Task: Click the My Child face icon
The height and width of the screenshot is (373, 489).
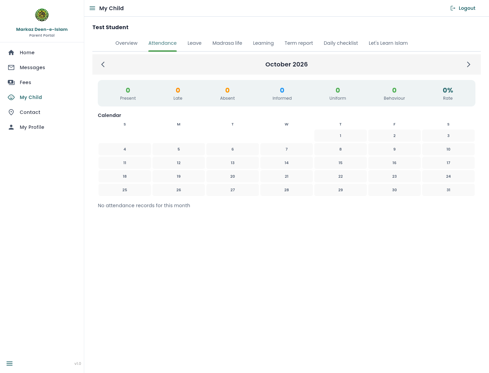Action: click(x=11, y=97)
